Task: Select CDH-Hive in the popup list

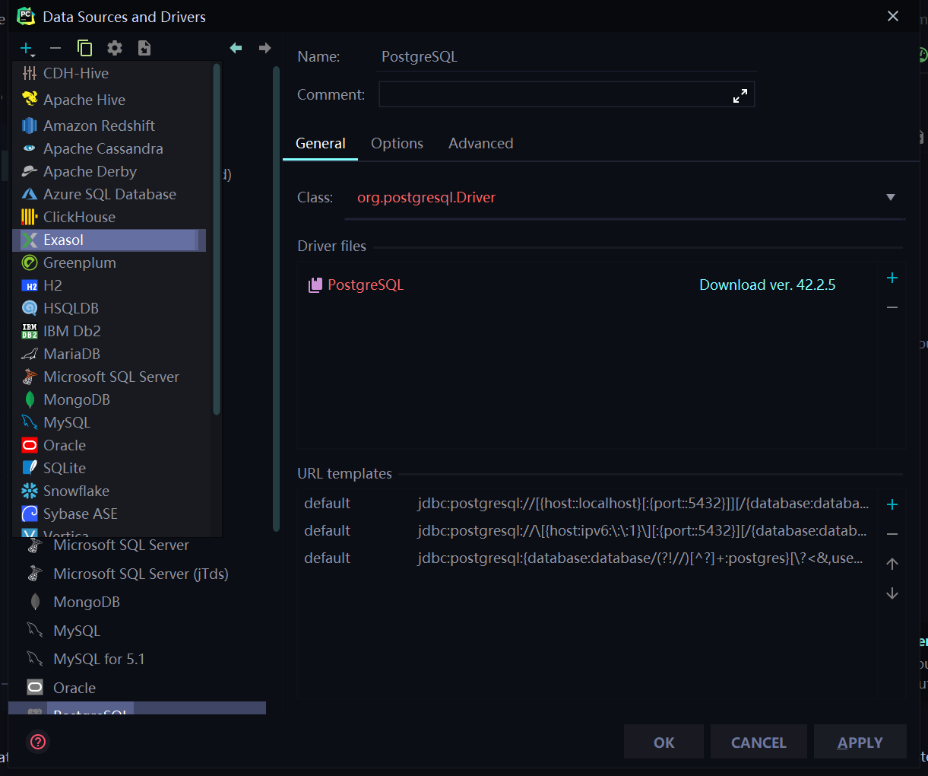Action: click(109, 73)
